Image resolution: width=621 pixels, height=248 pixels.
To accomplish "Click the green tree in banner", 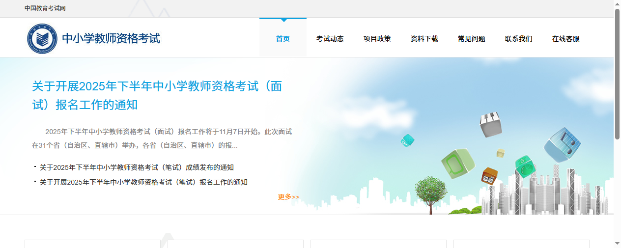I will click(x=431, y=193).
